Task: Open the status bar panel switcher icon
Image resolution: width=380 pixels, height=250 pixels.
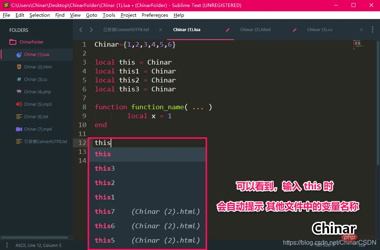Action: [7, 245]
